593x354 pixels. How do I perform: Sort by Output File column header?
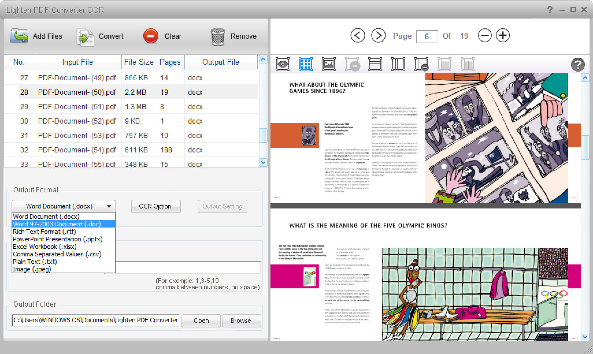(x=221, y=62)
